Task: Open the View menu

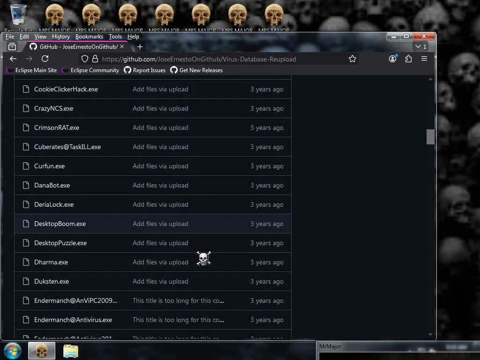Action: pos(40,37)
